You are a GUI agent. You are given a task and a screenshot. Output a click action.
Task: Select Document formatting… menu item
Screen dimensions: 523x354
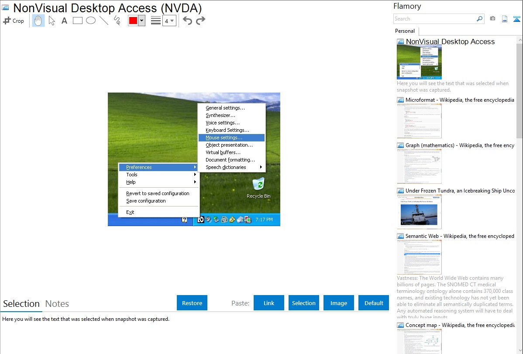(x=231, y=160)
